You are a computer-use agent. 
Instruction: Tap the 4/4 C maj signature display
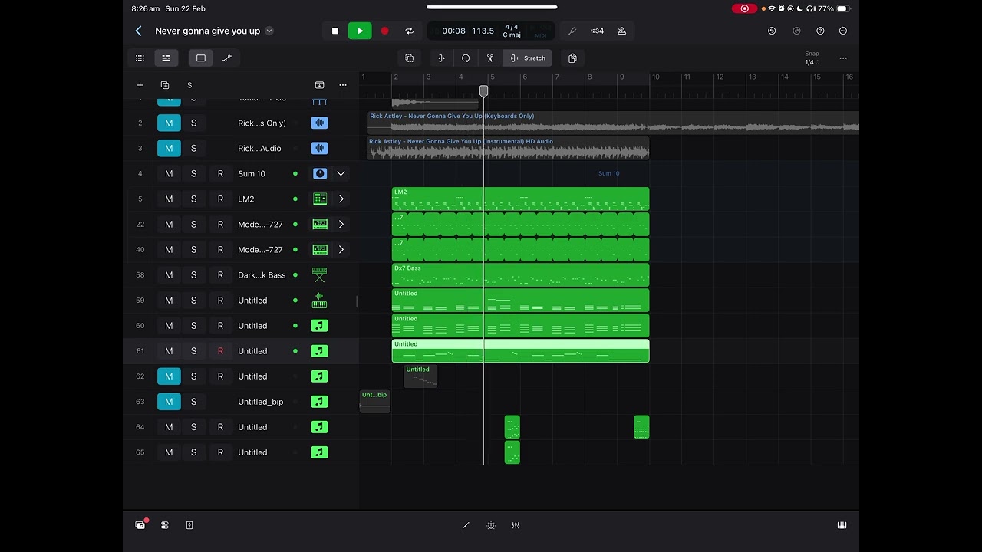tap(512, 31)
